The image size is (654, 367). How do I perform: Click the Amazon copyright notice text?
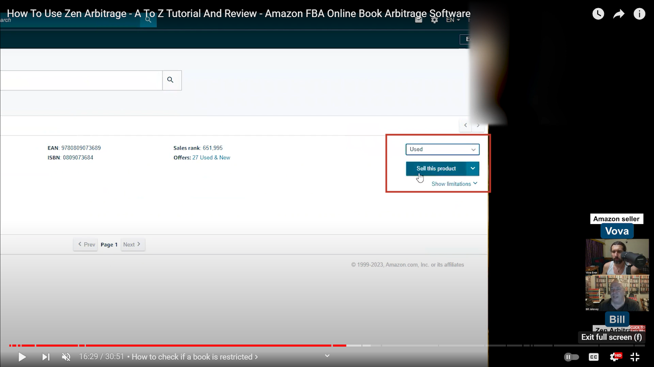pos(408,265)
